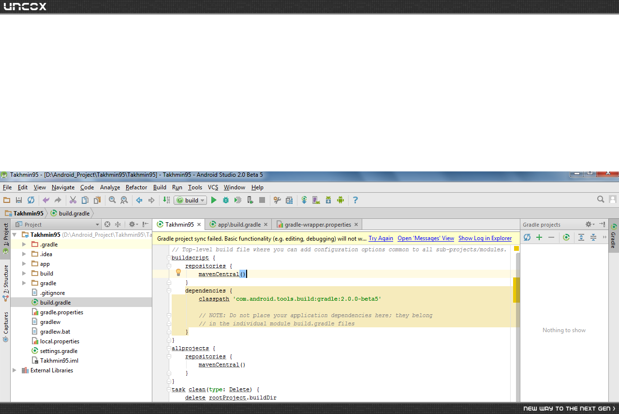Click the Find magnifier icon in the toolbar

[112, 200]
